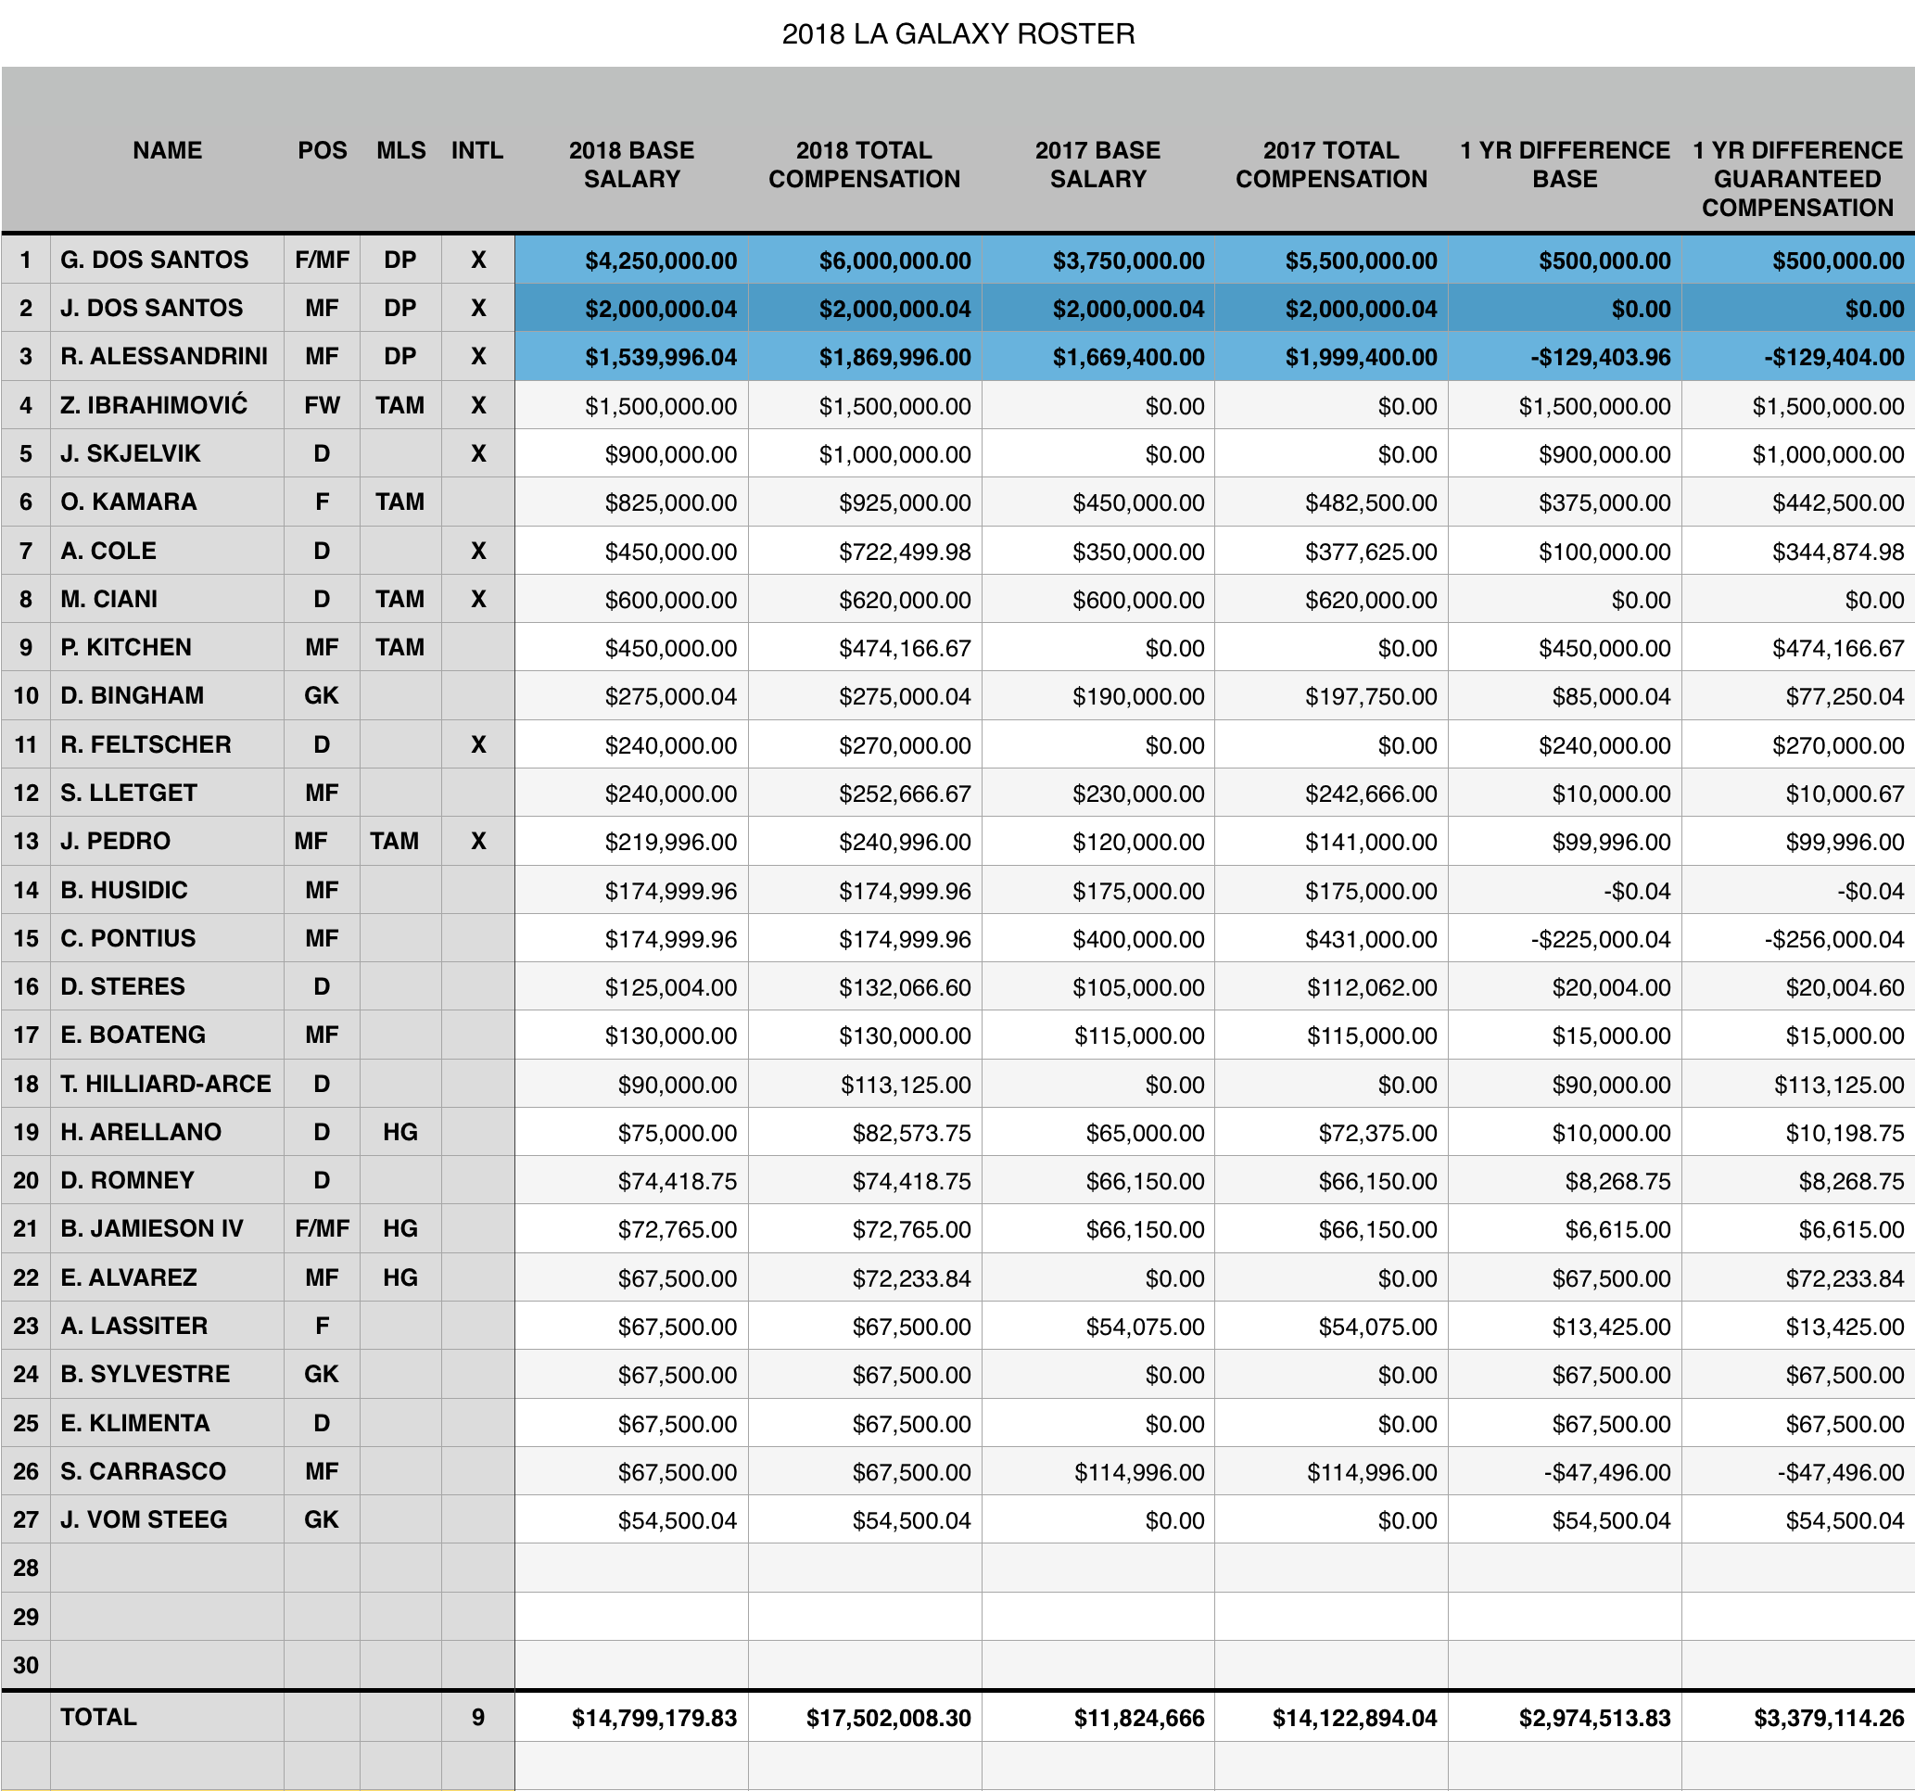Image resolution: width=1915 pixels, height=1791 pixels.
Task: Click DP designation in J. DOS SANTOS row
Action: pos(400,309)
